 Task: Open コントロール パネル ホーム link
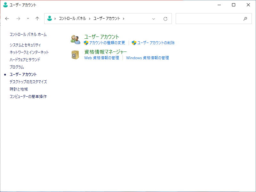click(28, 35)
